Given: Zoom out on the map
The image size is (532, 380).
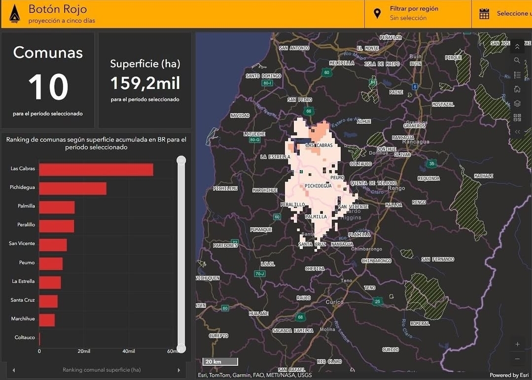Looking at the screenshot, I should 517,359.
